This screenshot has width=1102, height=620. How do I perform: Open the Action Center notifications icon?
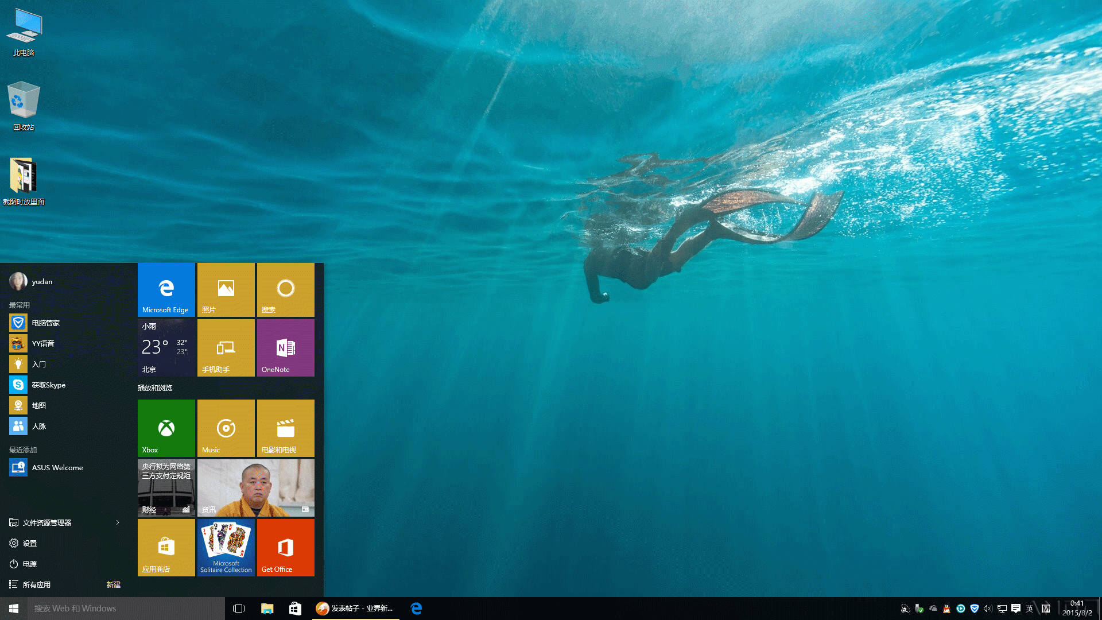coord(1015,609)
